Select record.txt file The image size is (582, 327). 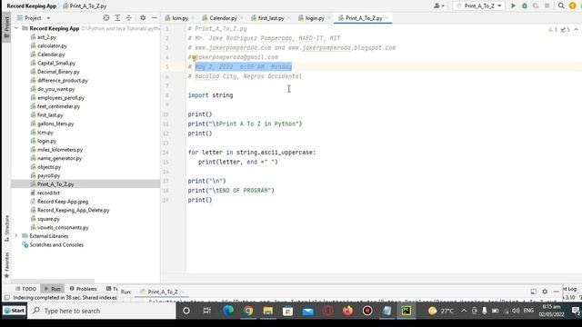click(48, 193)
